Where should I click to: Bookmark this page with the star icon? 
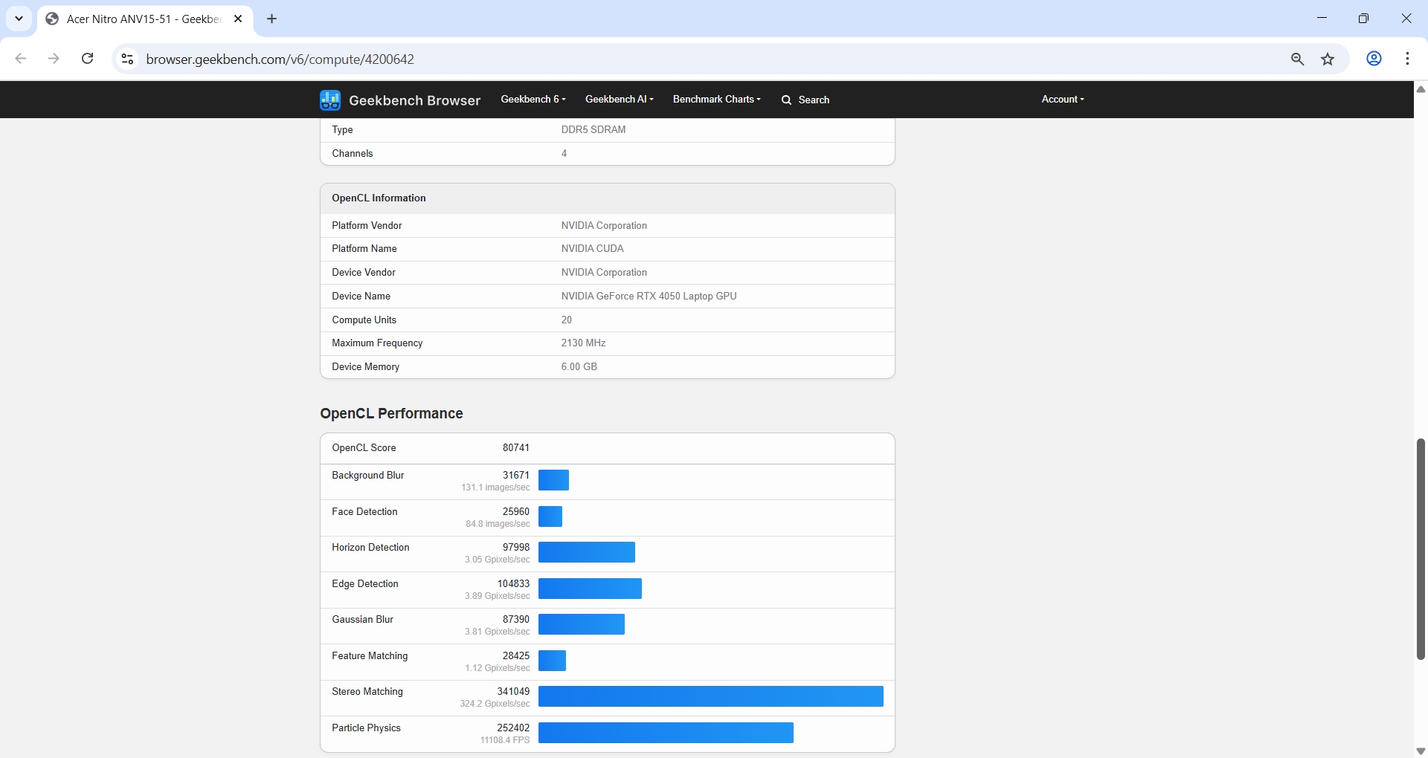pos(1328,59)
